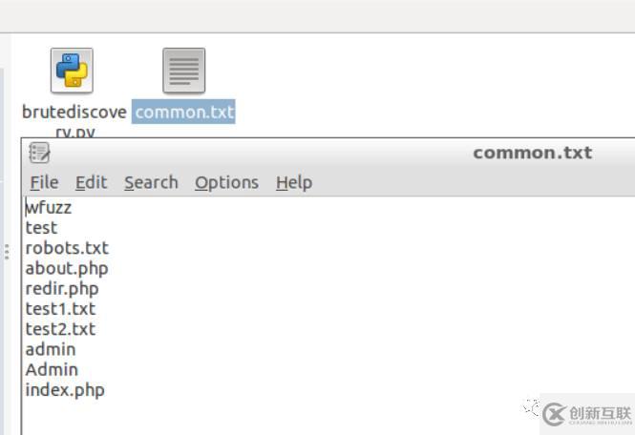Place the cursor on the redir.php line

point(62,289)
